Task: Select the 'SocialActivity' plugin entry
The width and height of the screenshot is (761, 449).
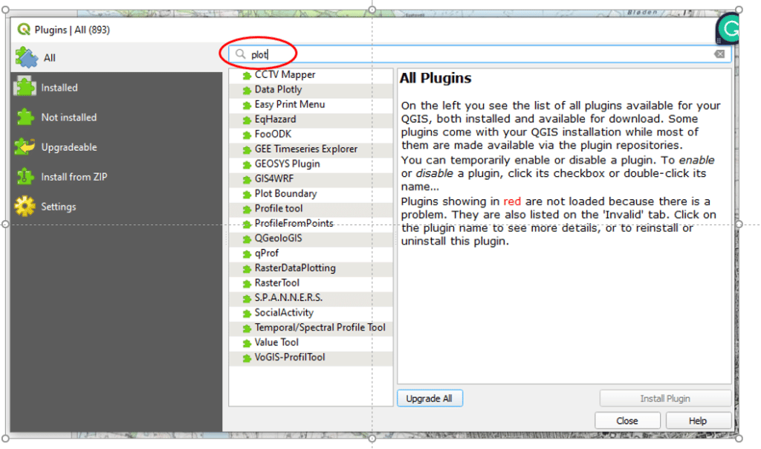Action: click(x=311, y=313)
